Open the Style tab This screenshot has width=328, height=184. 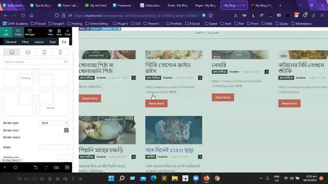point(52,42)
